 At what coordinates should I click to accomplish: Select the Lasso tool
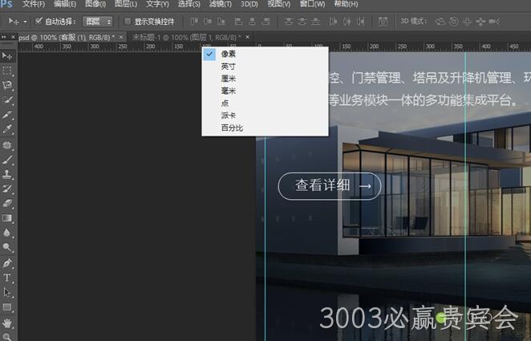coord(7,85)
